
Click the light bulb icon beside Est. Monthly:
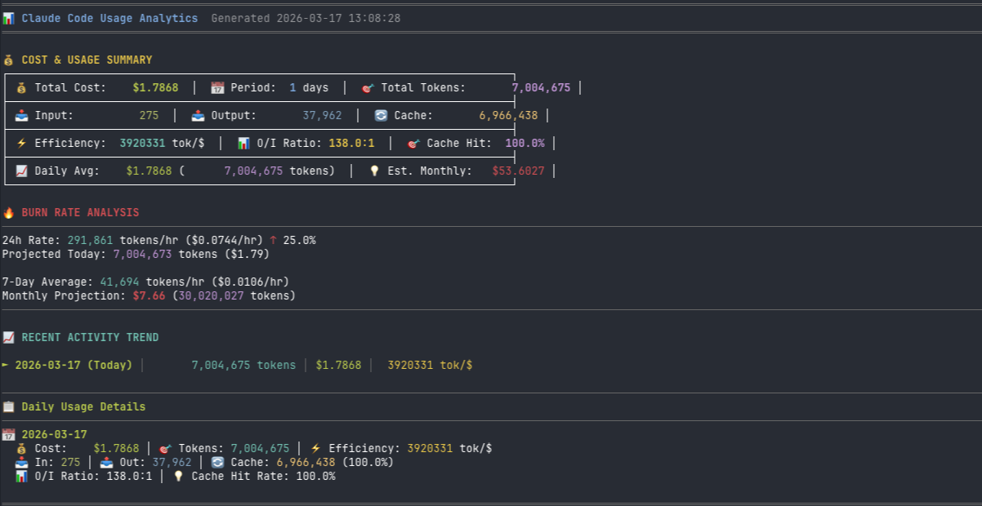(x=374, y=171)
